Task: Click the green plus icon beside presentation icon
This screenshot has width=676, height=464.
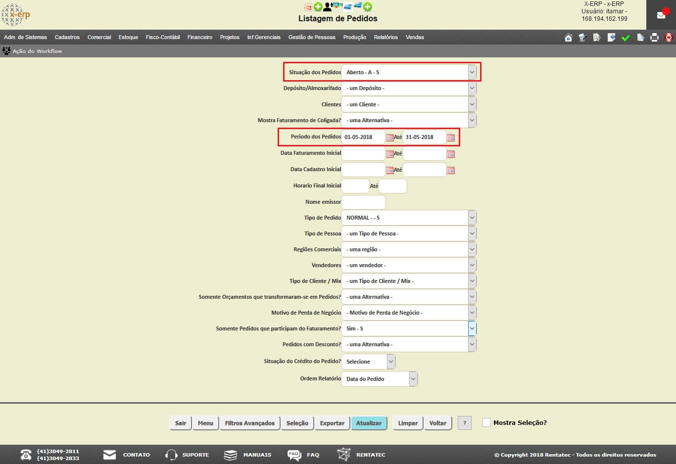Action: [x=318, y=7]
